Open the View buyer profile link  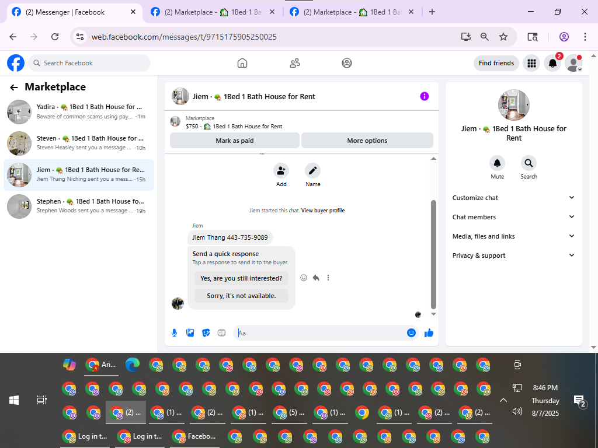click(x=322, y=210)
